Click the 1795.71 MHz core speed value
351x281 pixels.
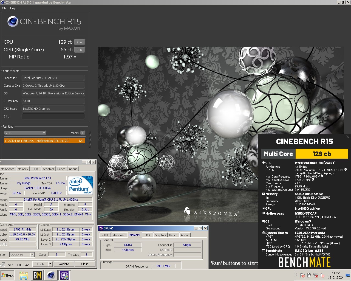pyautogui.click(x=23, y=229)
